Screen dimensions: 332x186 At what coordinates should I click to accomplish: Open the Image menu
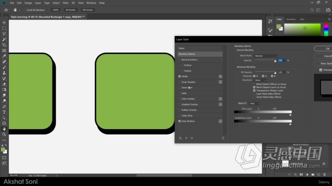pos(28,3)
